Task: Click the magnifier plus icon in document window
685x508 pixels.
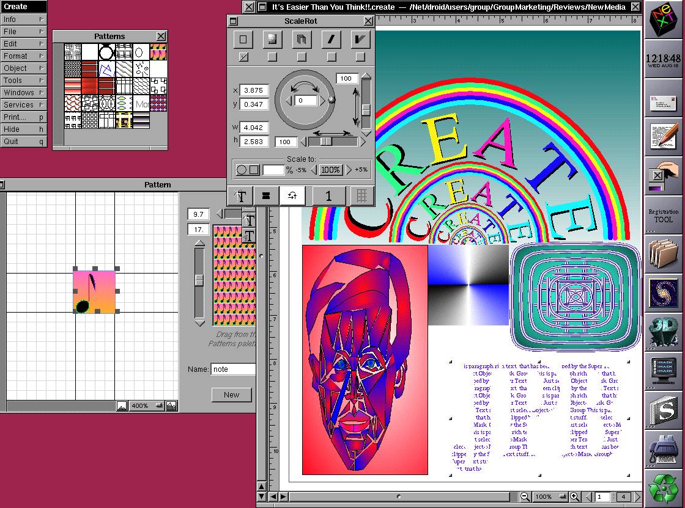Action: pyautogui.click(x=575, y=496)
